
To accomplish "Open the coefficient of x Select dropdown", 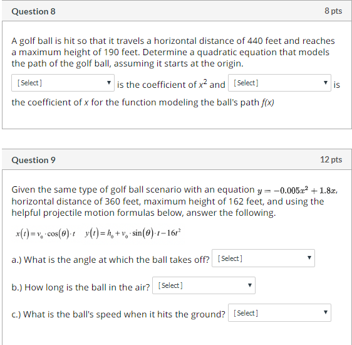I will (x=279, y=83).
